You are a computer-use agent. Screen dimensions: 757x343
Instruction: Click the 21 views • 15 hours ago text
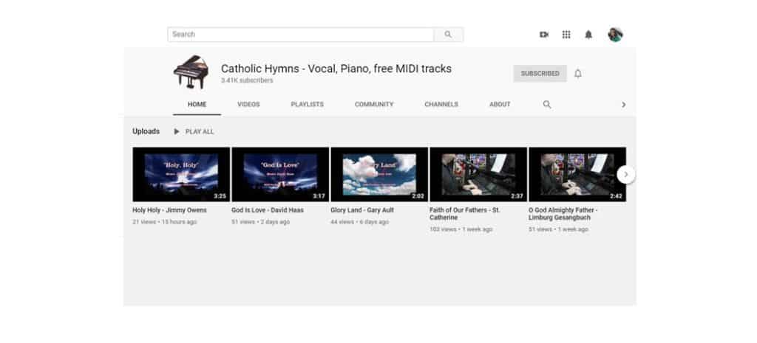(x=165, y=222)
